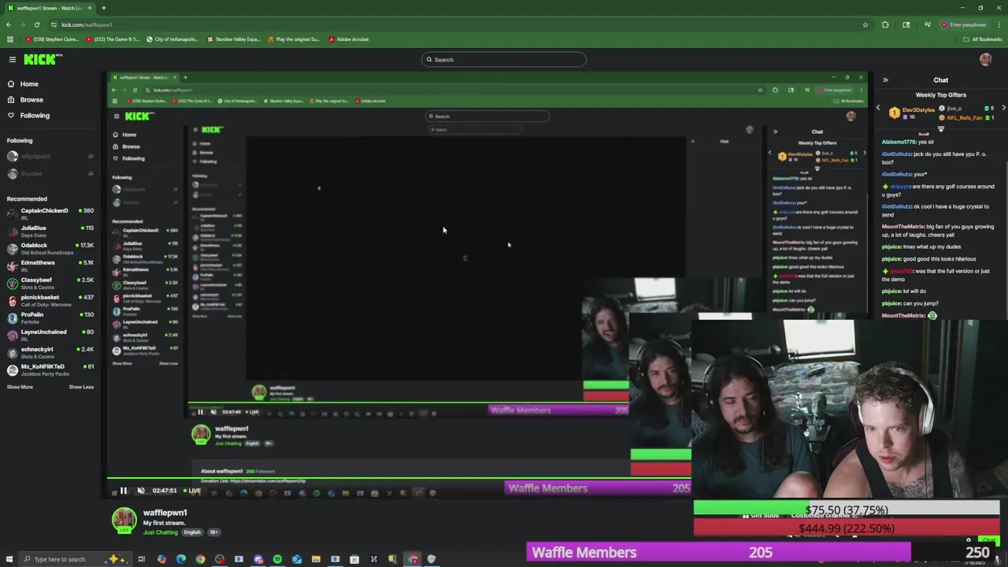Image resolution: width=1008 pixels, height=567 pixels.
Task: Show next Weekly Top Gifters page
Action: [x=1003, y=108]
